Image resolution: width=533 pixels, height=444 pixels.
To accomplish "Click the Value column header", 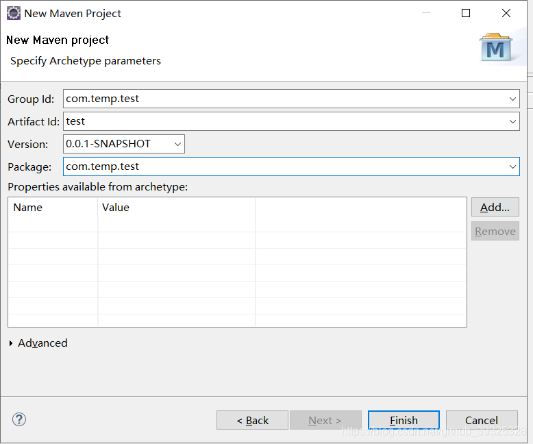I will click(177, 208).
